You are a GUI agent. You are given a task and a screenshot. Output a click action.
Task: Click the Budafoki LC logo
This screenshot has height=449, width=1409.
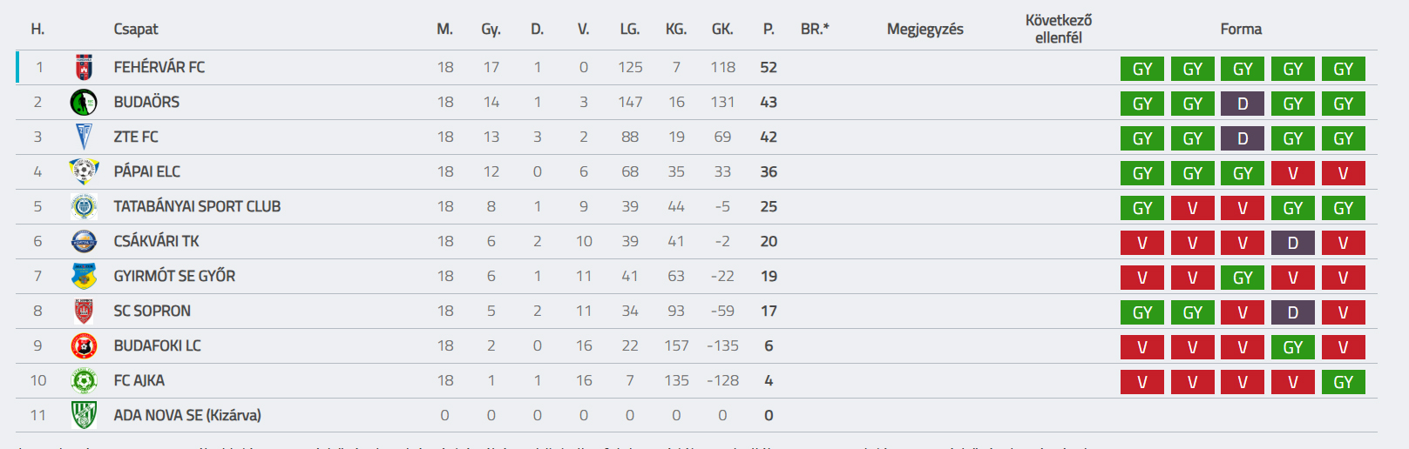pyautogui.click(x=84, y=345)
